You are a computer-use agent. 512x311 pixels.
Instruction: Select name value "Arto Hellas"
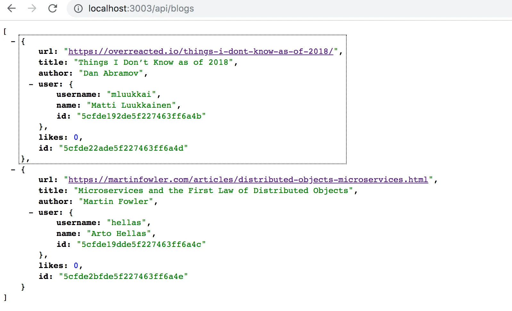tap(119, 233)
